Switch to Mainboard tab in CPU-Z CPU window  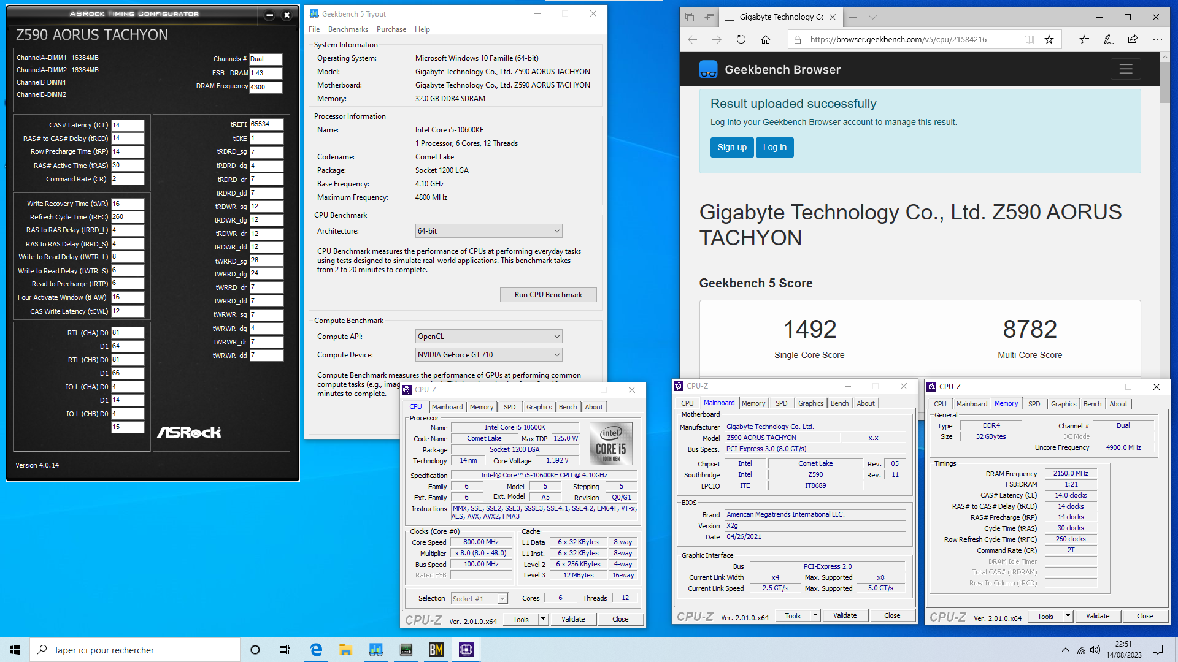447,407
